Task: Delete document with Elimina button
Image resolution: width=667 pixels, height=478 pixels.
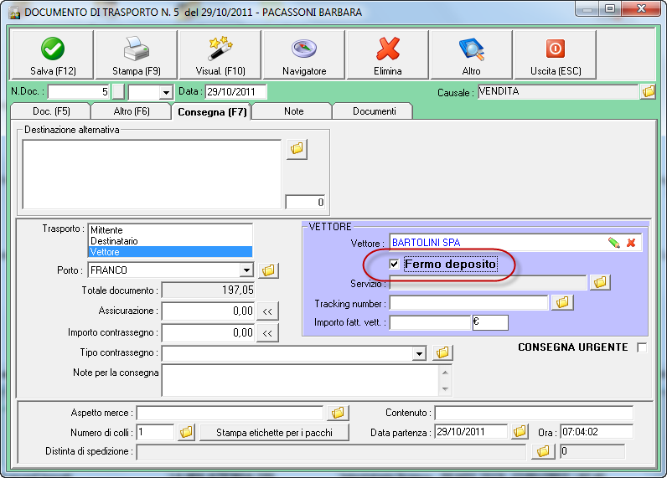Action: coord(388,55)
